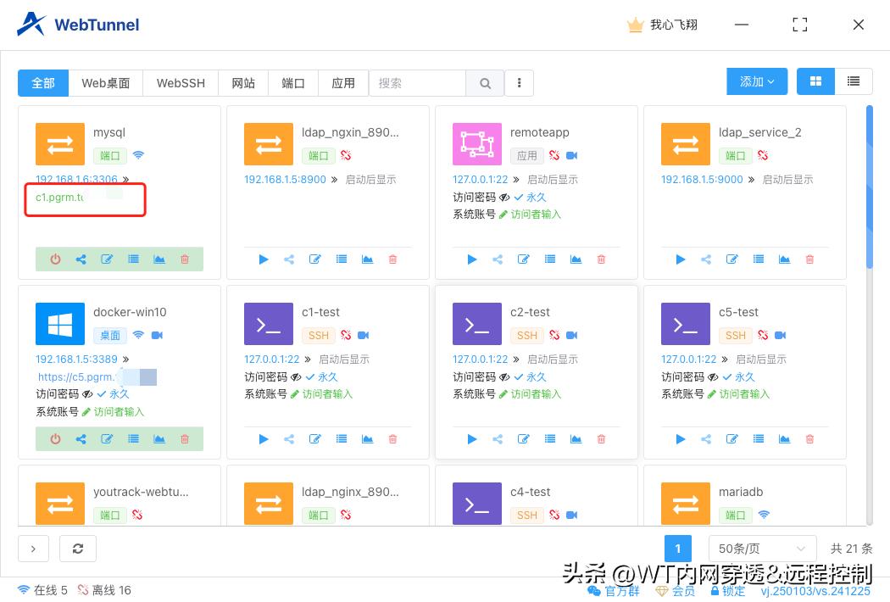Switch to the WebSSH tab
Image resolution: width=890 pixels, height=602 pixels.
click(x=180, y=82)
